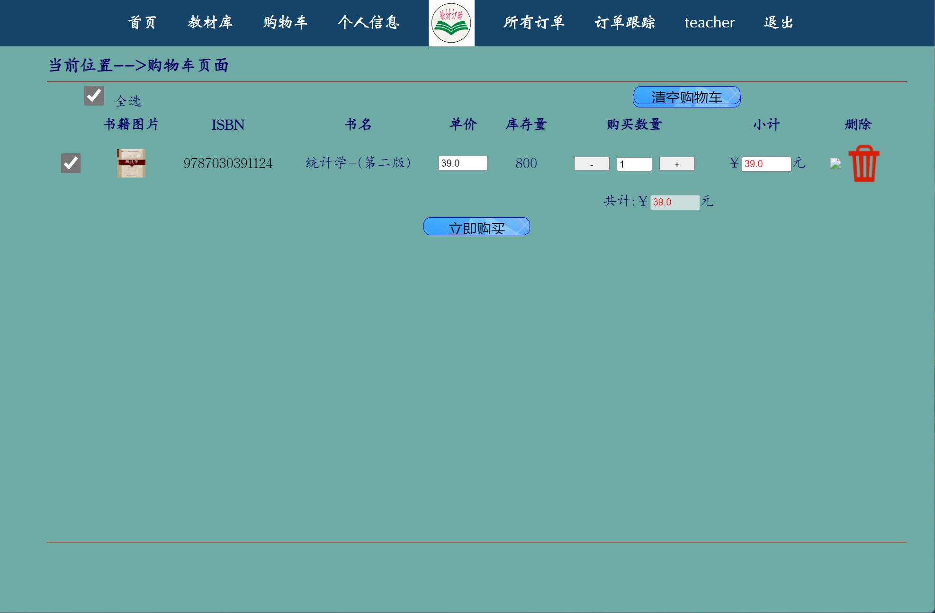This screenshot has height=613, width=935.
Task: Click 退出 to log out
Action: [x=778, y=23]
